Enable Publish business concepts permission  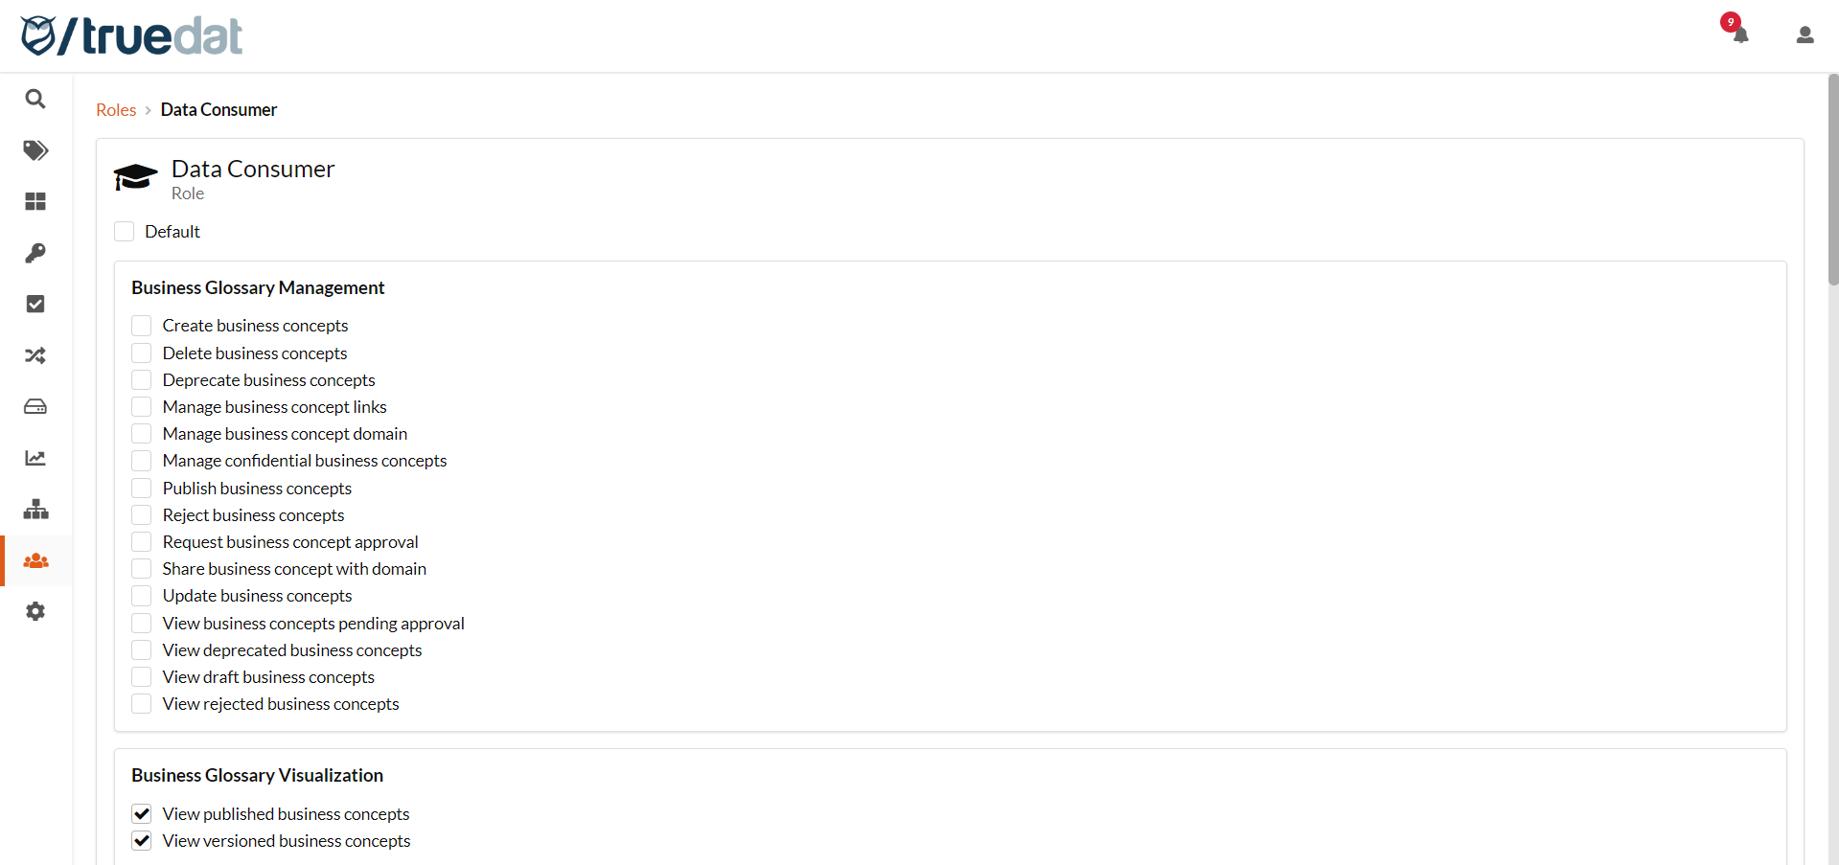[141, 488]
